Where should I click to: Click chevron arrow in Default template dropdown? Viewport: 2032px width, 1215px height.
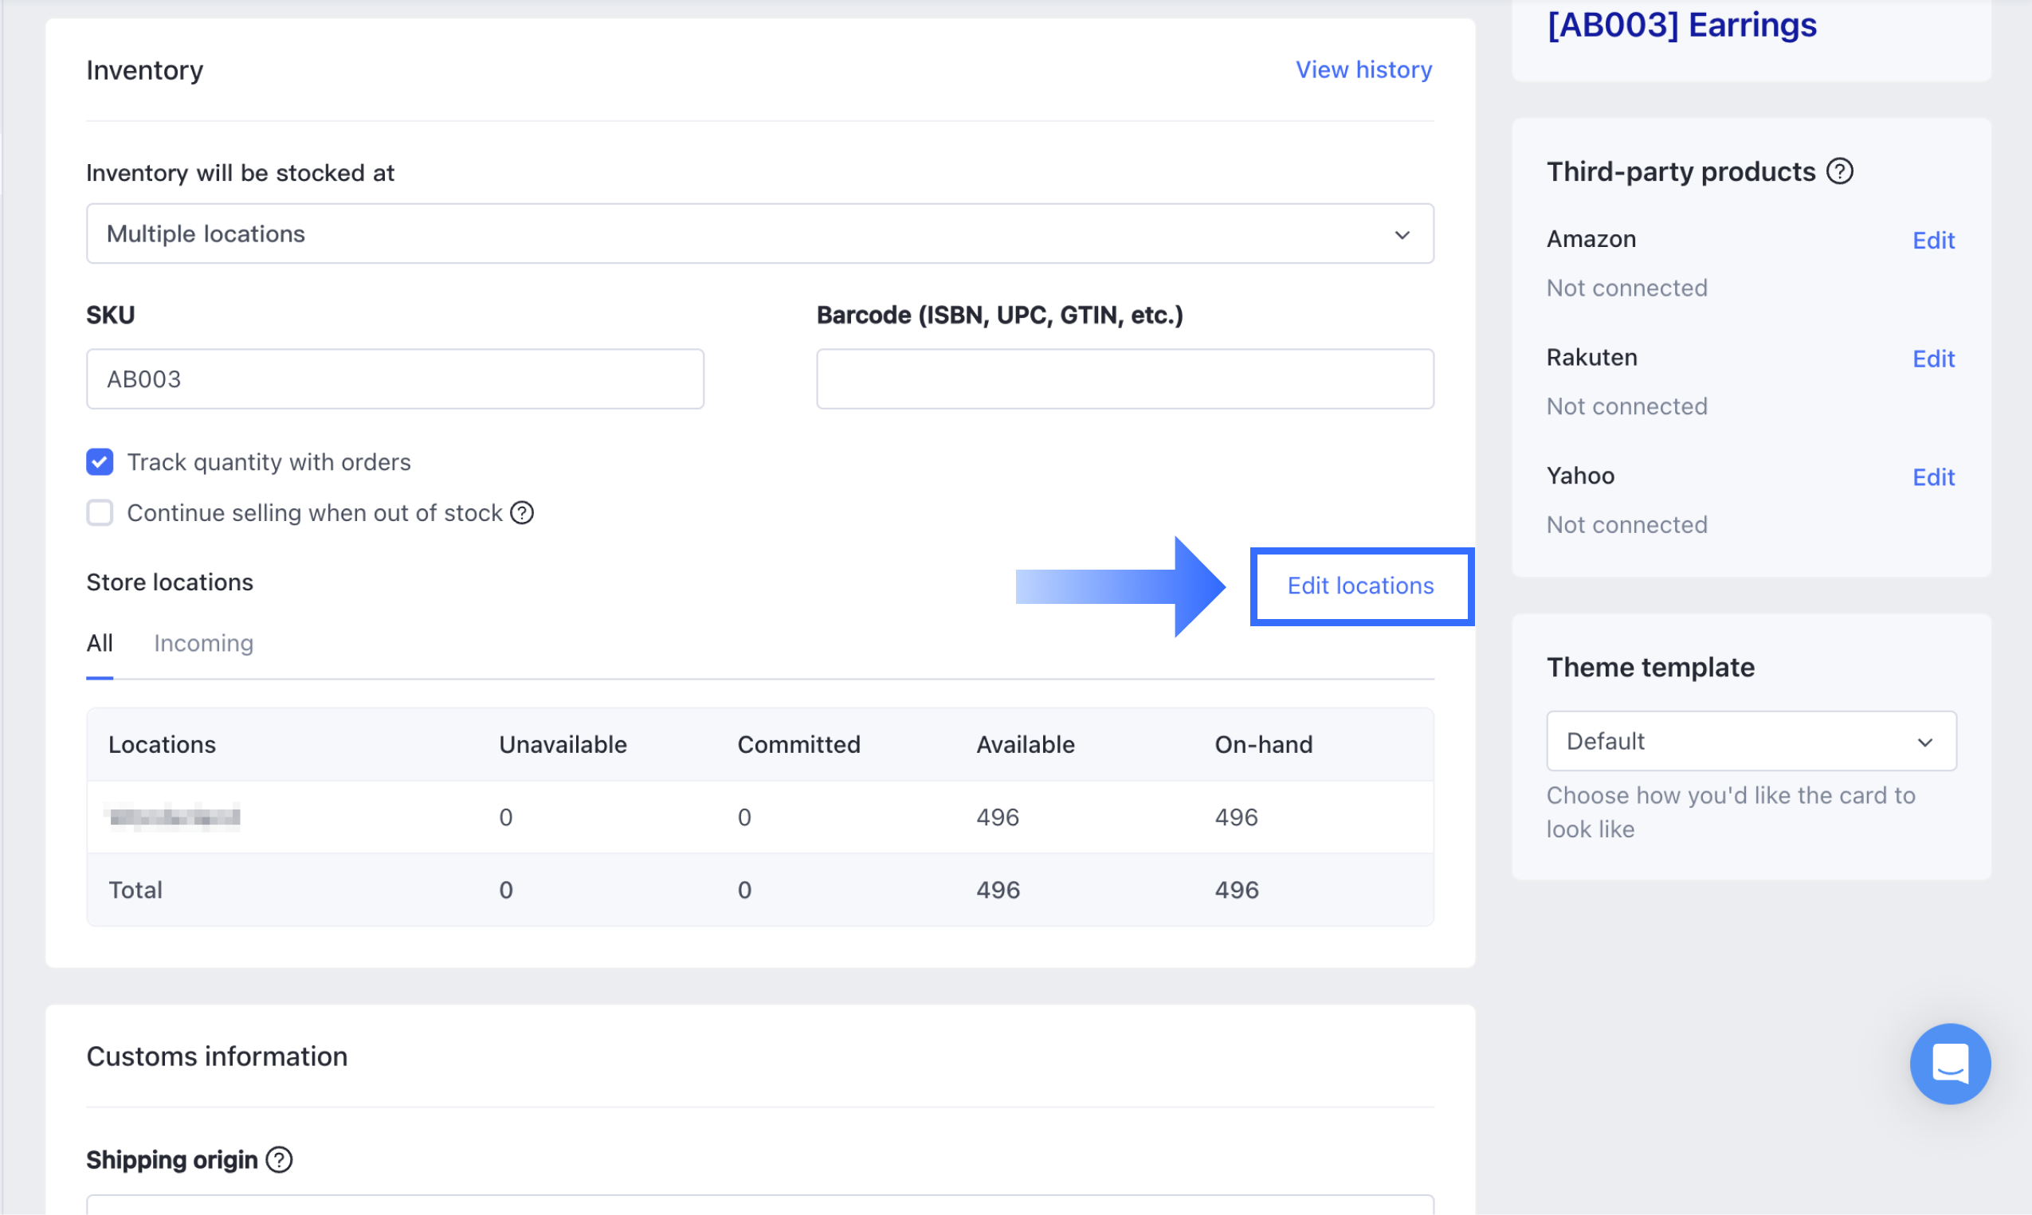(x=1924, y=742)
